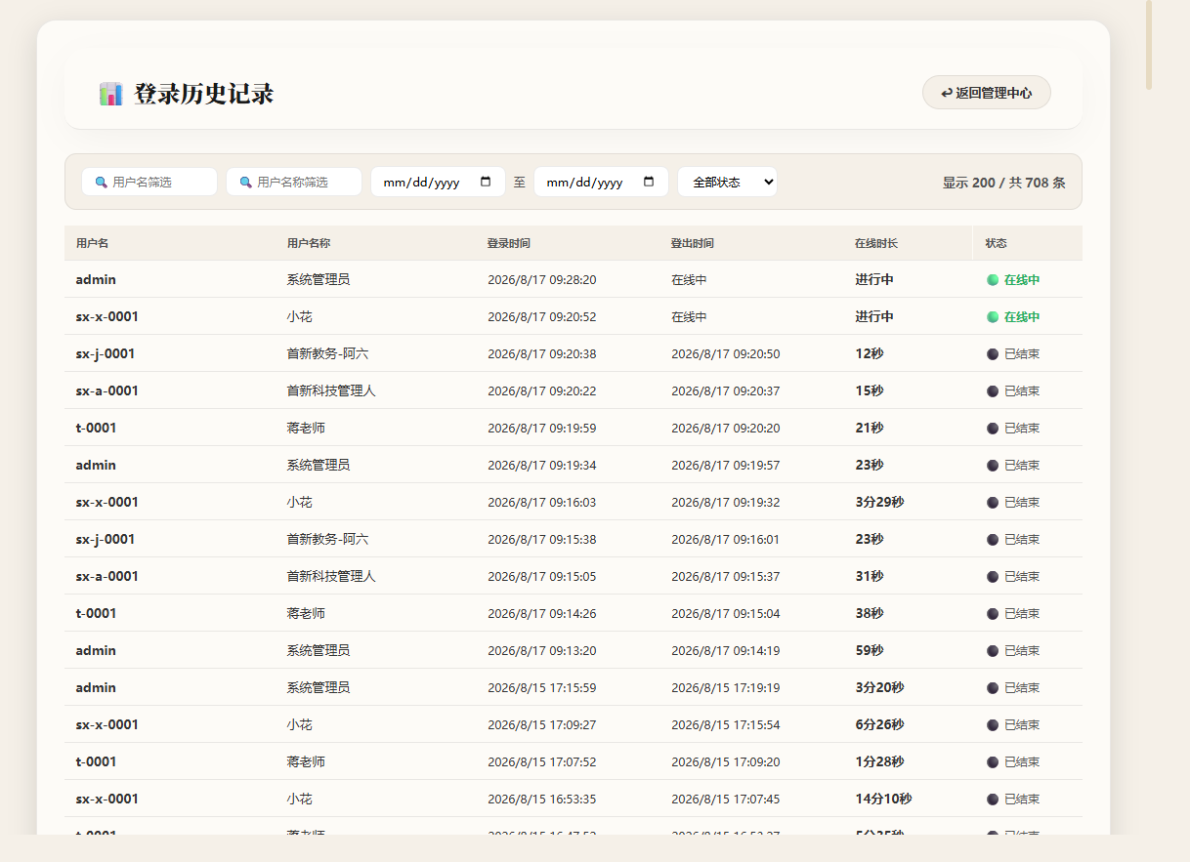The height and width of the screenshot is (862, 1190).
Task: Click dark ended dot in 6分26秒 row
Action: pyautogui.click(x=993, y=725)
